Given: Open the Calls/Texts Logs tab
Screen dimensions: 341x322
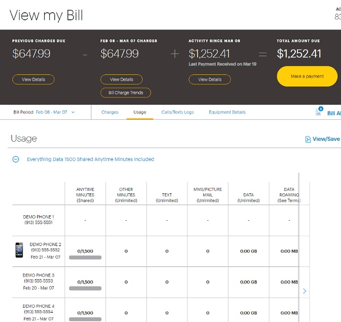Looking at the screenshot, I should click(x=177, y=112).
